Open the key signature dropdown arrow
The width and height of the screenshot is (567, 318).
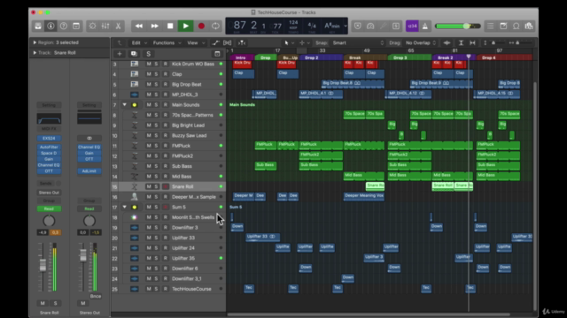pyautogui.click(x=346, y=26)
